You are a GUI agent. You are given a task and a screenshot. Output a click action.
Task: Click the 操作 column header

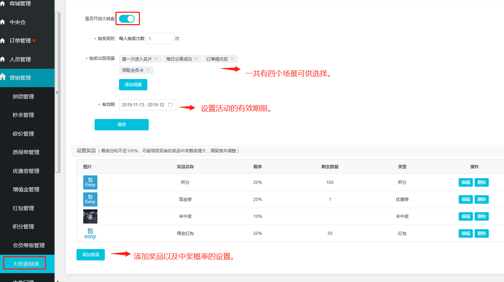click(474, 167)
